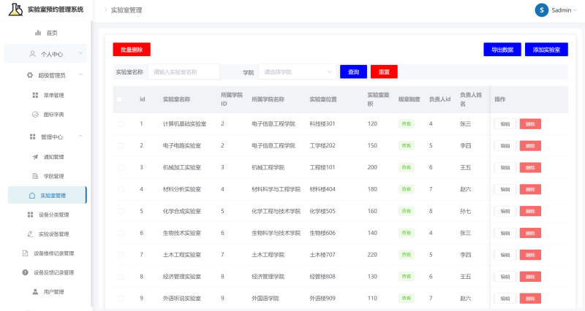Click the red 批量删除 button
Viewport: 585px width, 311px height.
[132, 50]
